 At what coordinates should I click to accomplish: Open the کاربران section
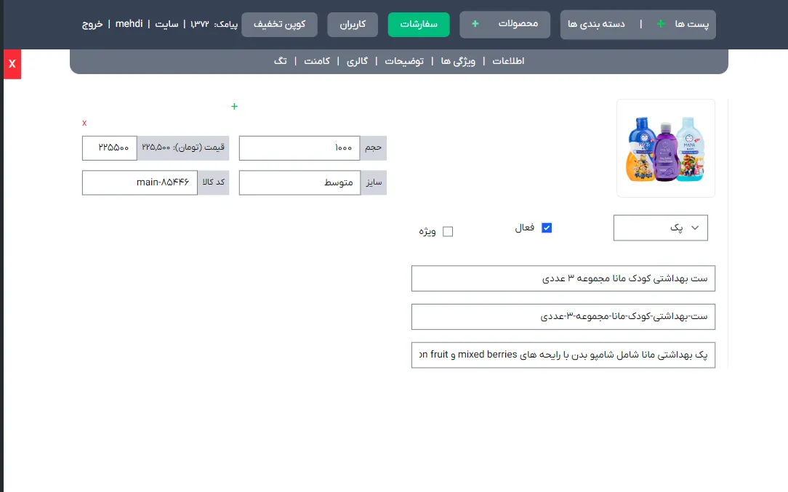353,24
